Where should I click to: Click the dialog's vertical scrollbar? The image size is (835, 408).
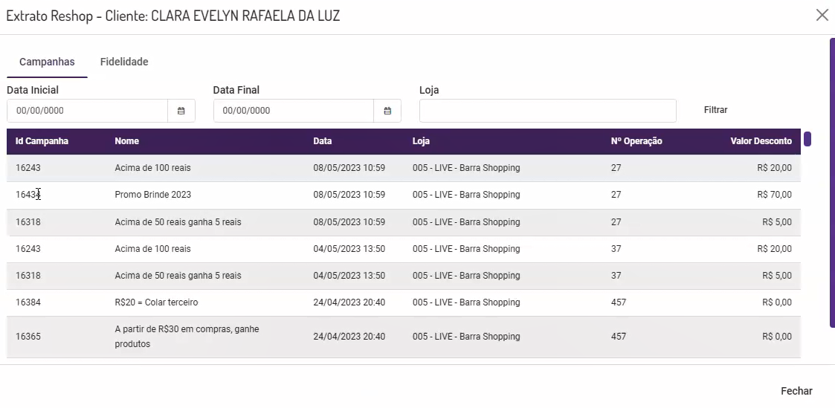[x=832, y=182]
